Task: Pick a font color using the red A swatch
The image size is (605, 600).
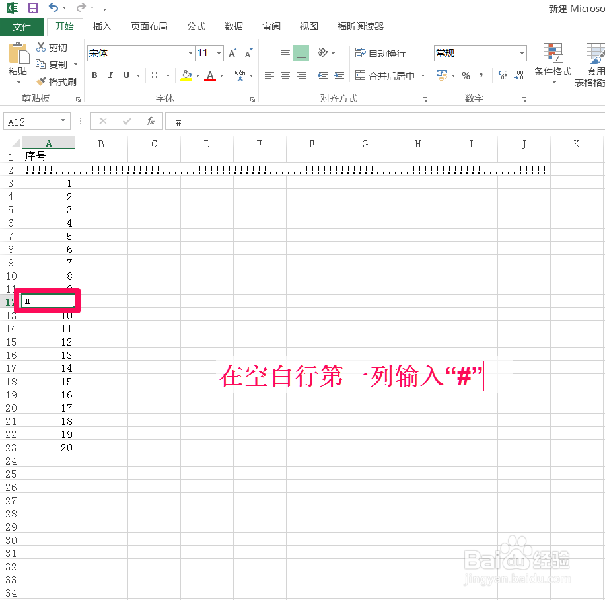Action: [x=210, y=75]
